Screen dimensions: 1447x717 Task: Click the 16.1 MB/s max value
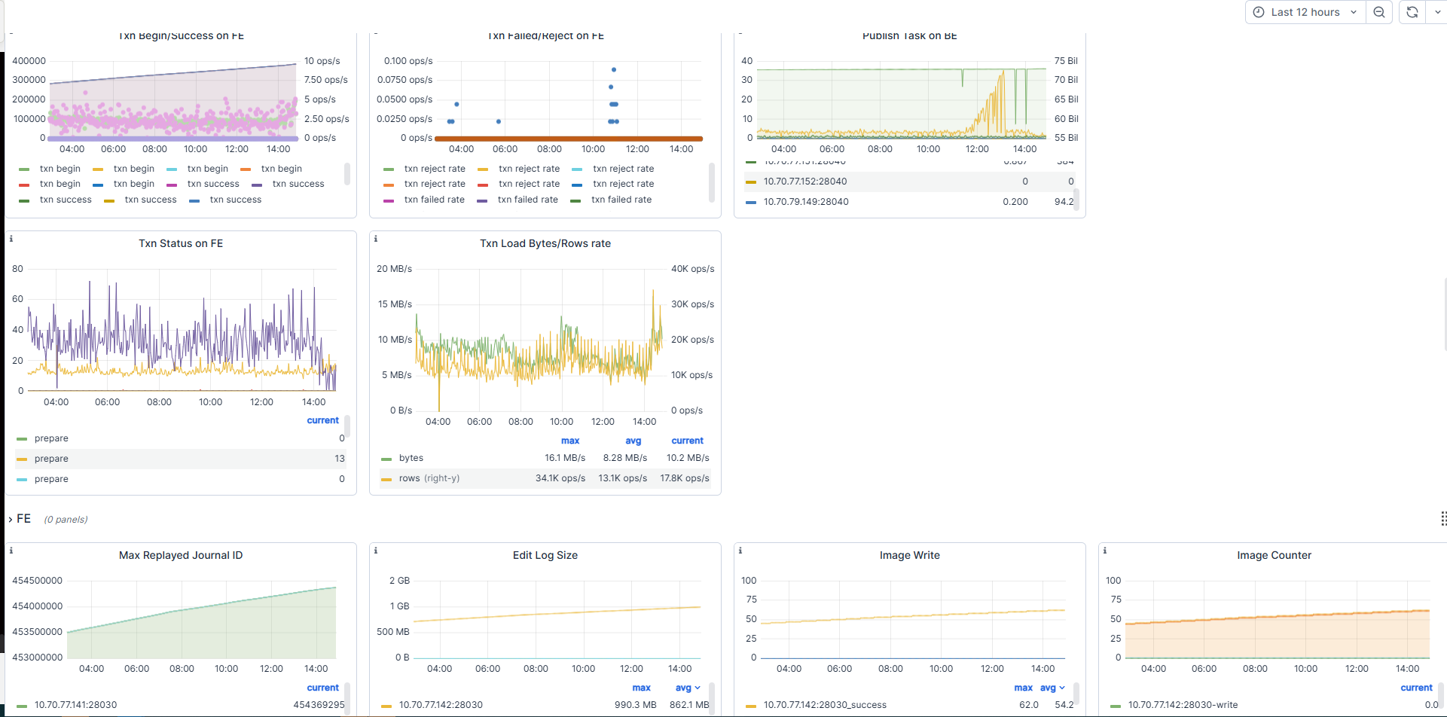(x=565, y=458)
